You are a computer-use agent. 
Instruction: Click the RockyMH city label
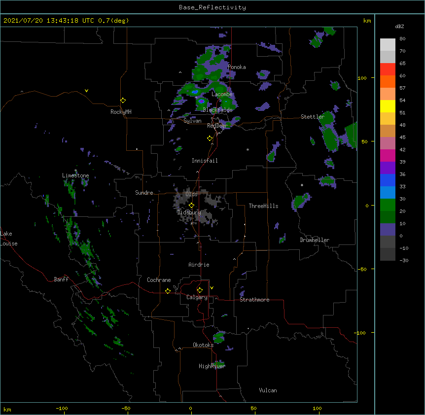click(121, 112)
